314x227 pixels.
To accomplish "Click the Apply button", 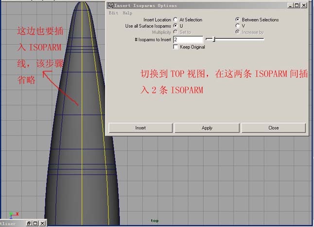I will 207,128.
